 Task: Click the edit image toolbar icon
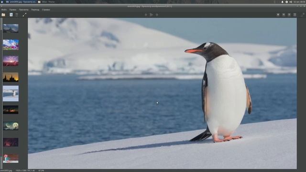pyautogui.click(x=24, y=15)
